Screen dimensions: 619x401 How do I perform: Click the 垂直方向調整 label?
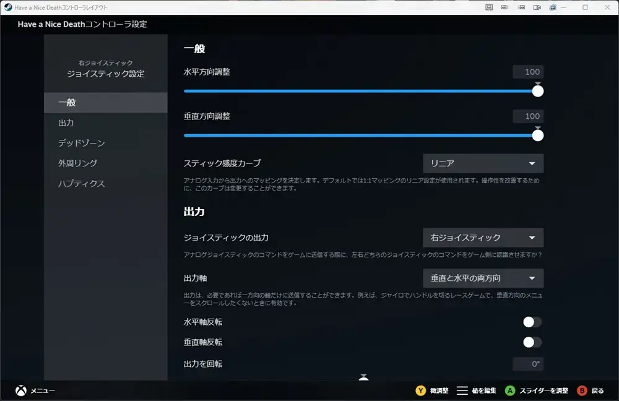pyautogui.click(x=207, y=116)
